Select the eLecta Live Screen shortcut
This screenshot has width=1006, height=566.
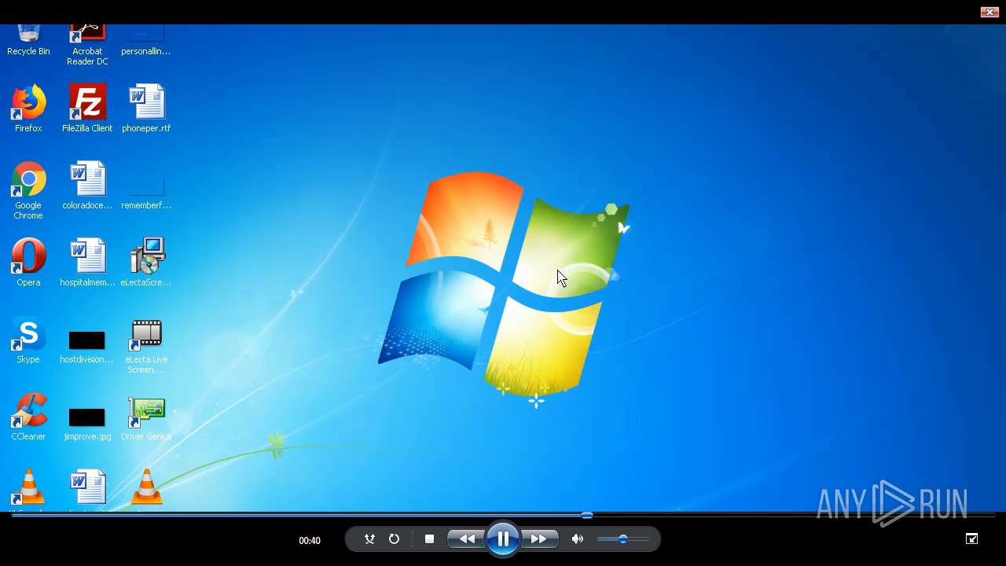tap(146, 346)
